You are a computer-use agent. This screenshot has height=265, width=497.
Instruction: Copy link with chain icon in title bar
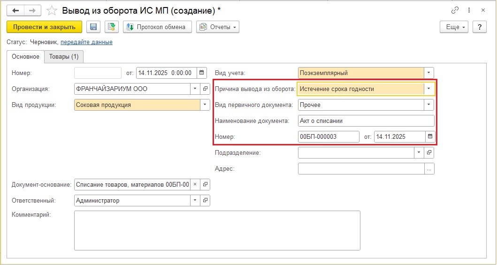[455, 10]
